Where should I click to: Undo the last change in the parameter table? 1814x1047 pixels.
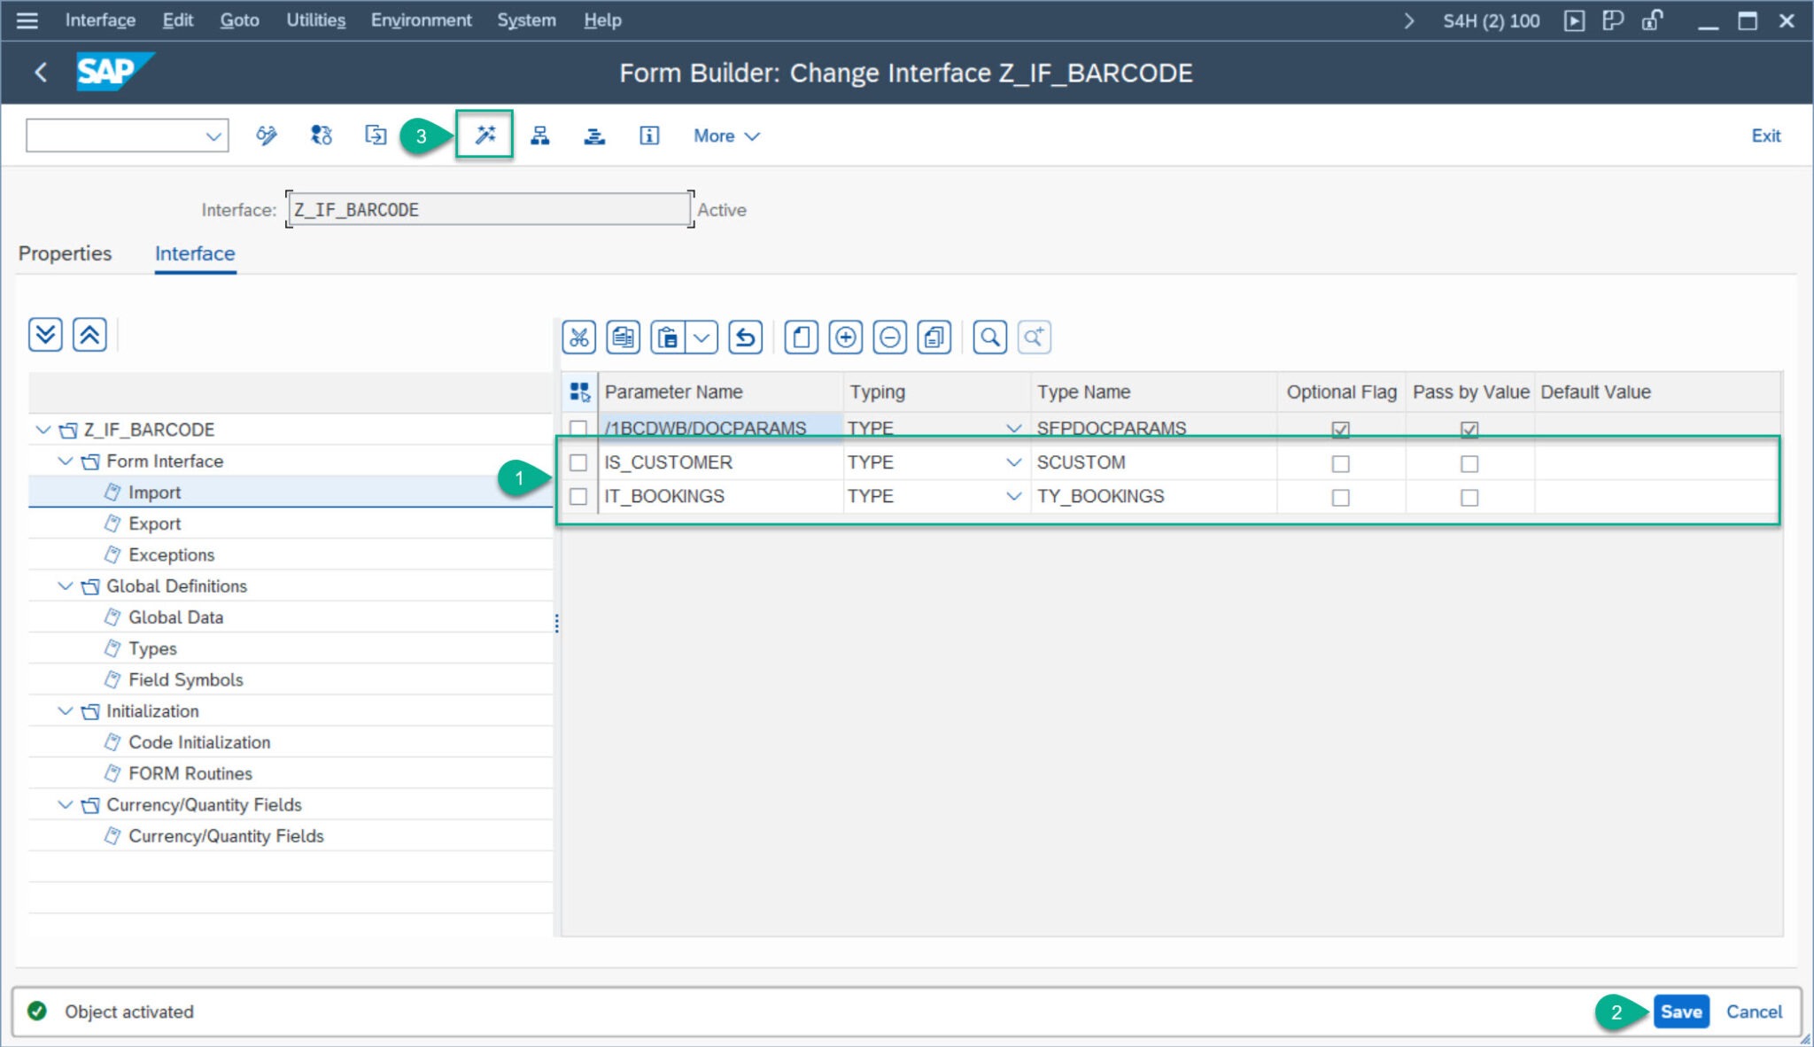tap(745, 337)
